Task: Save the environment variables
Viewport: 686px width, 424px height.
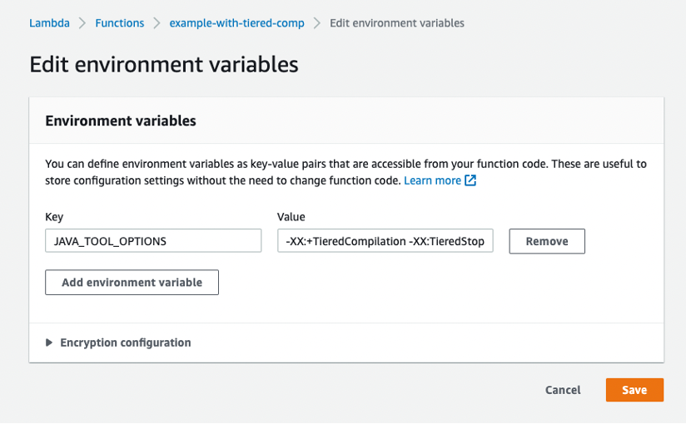Action: click(x=634, y=390)
